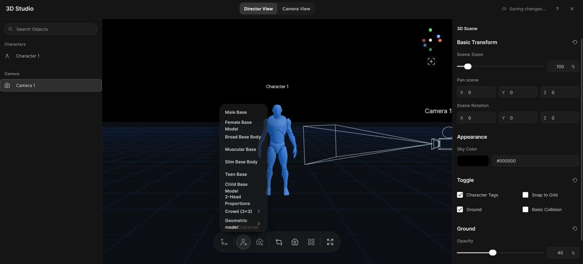
Task: Reset the Ground section
Action: (x=574, y=229)
